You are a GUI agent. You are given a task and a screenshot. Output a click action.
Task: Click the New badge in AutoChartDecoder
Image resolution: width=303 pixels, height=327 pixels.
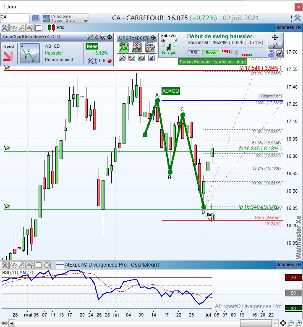92,46
